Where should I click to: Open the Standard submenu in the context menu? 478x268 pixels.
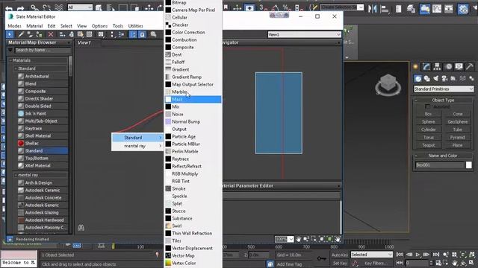click(137, 138)
